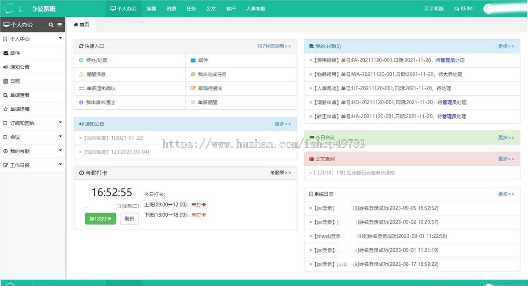This screenshot has width=528, height=286.
Task: Click the 考勤打卡 clock icon
Action: click(x=81, y=173)
